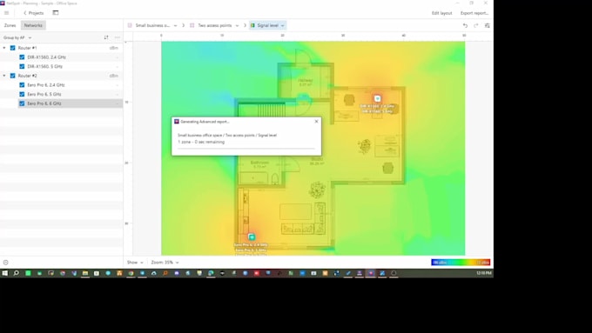Viewport: 592px width, 333px height.
Task: Uncheck DIR-X1560, 2.4 GHz network
Action: 22,57
